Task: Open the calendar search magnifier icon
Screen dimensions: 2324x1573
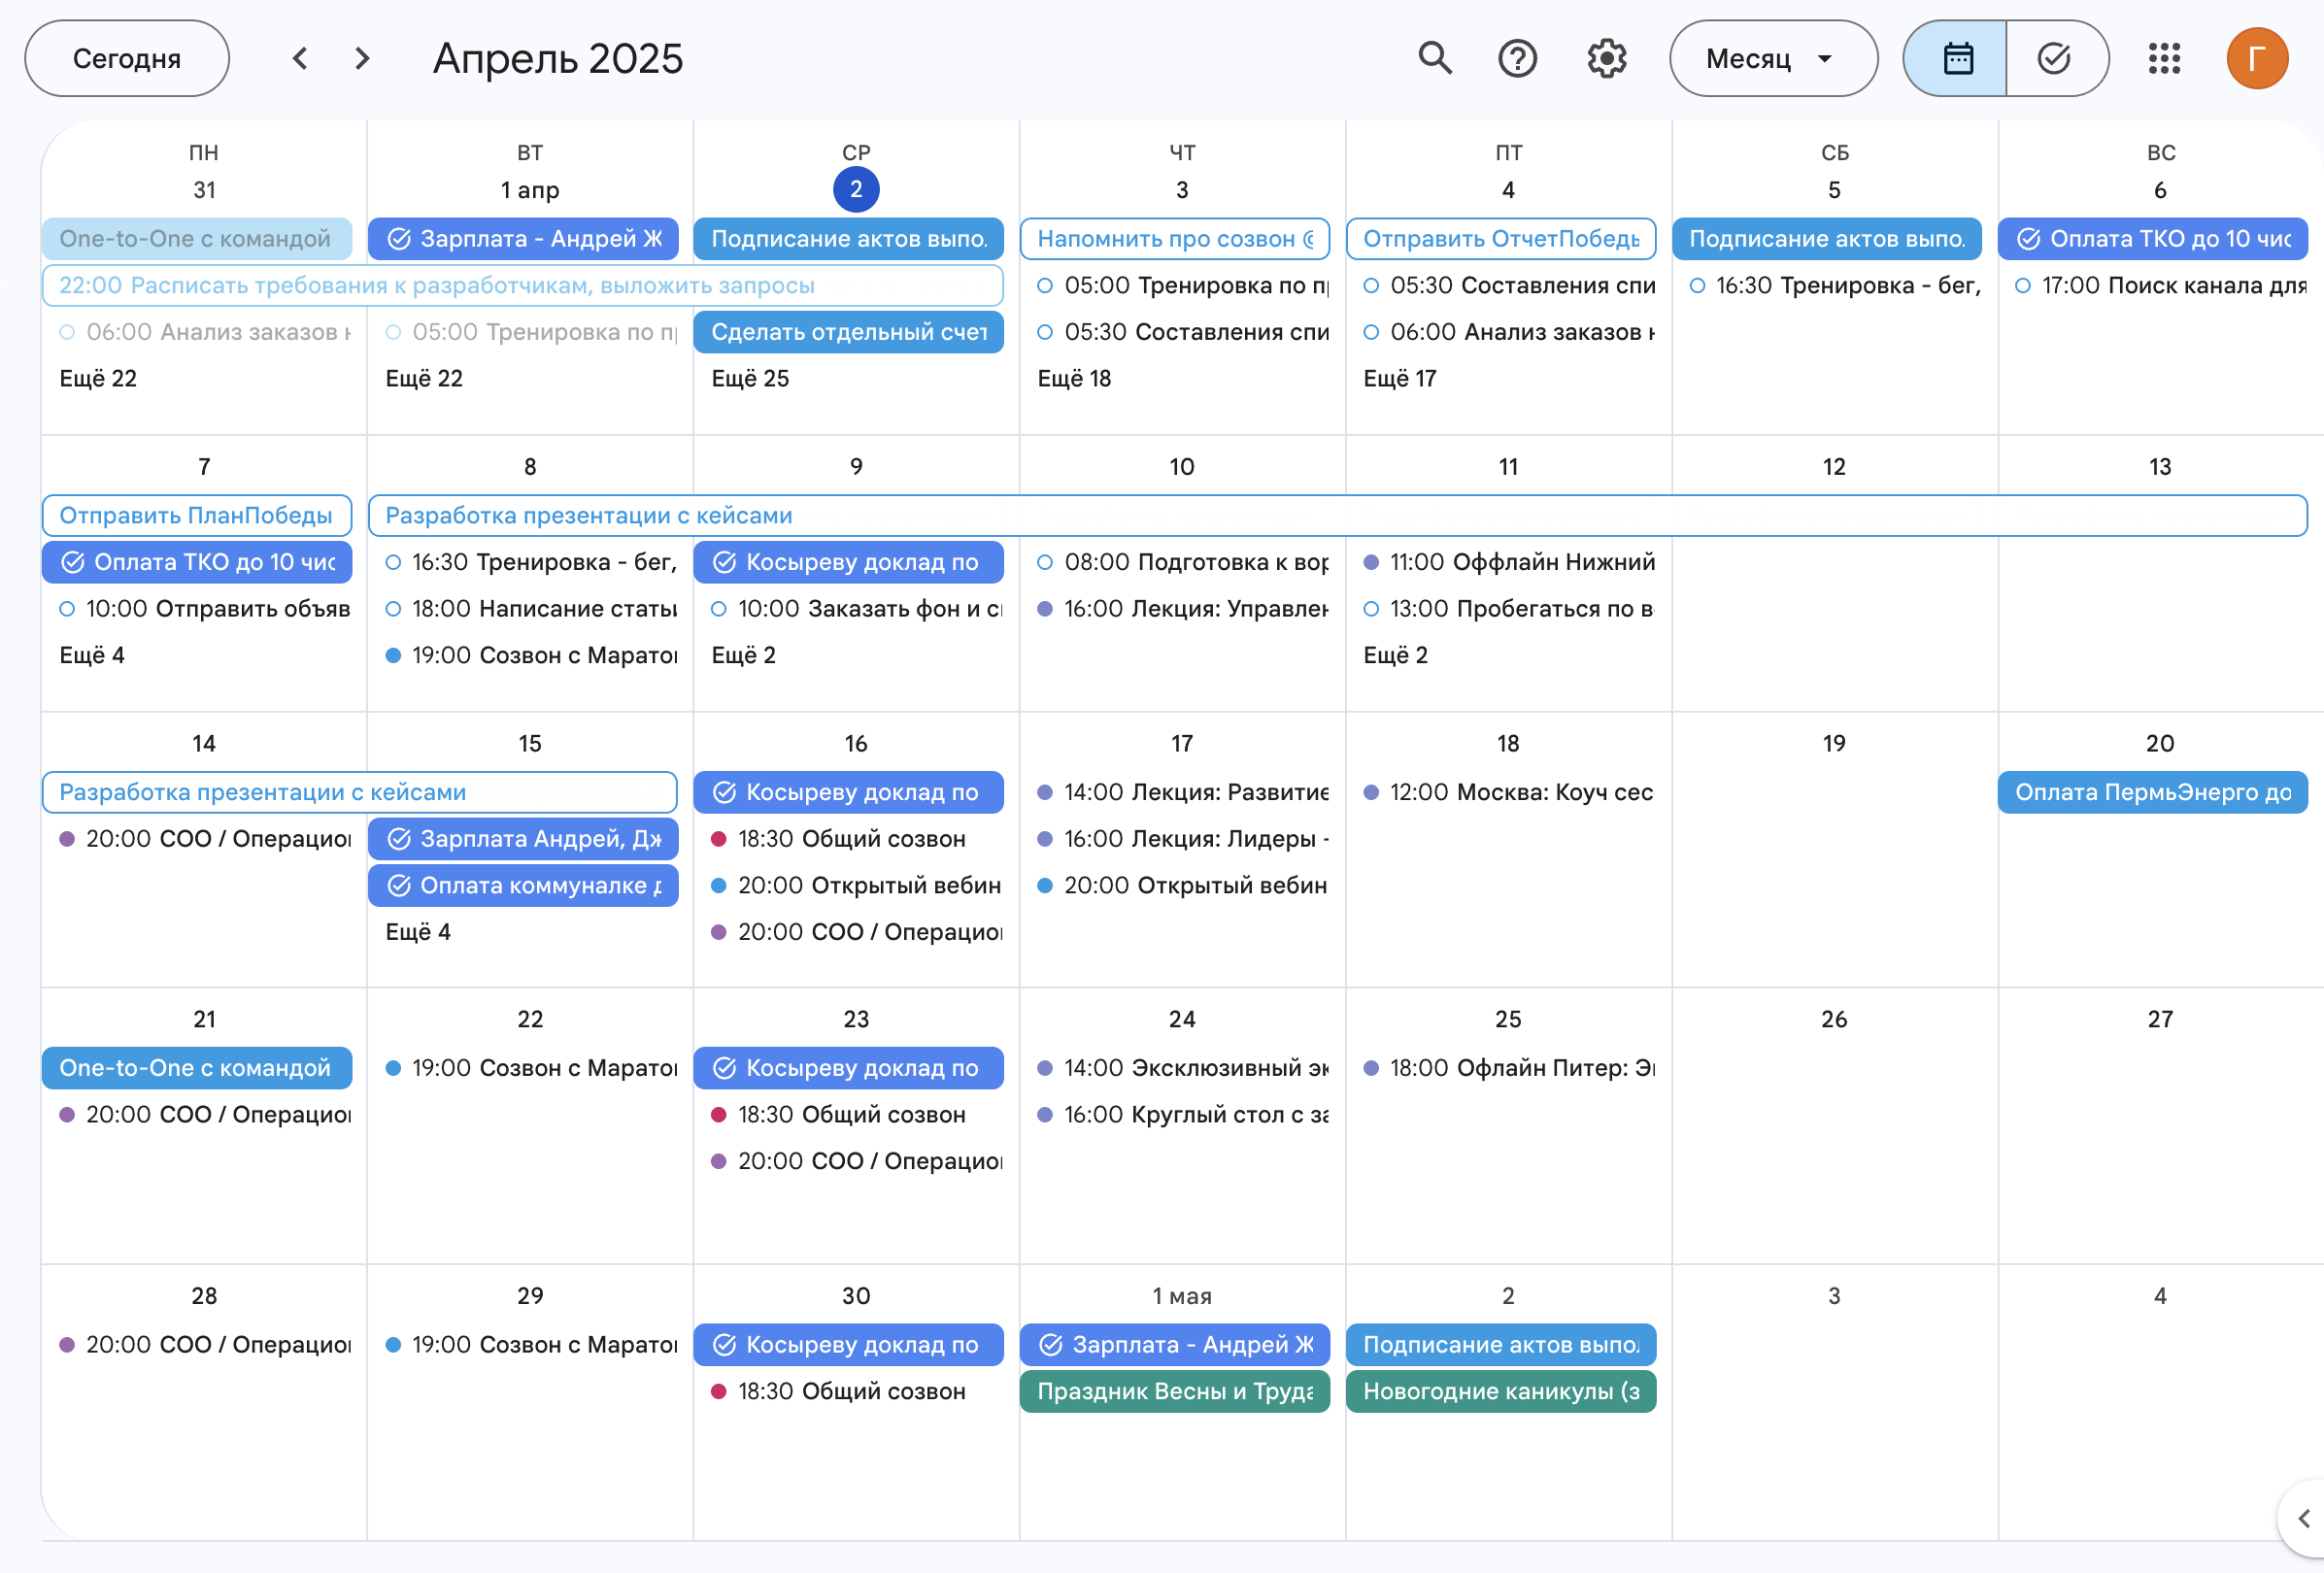Action: (x=1435, y=58)
